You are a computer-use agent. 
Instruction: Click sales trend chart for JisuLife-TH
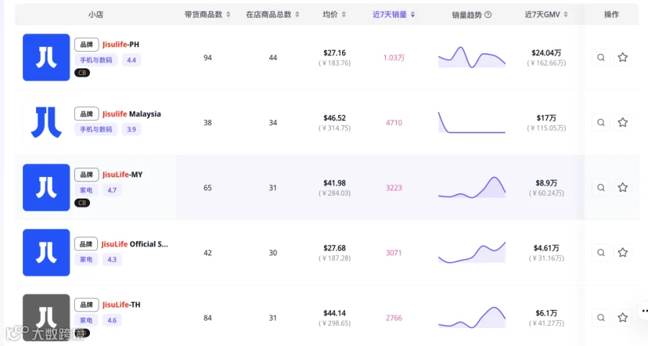[x=472, y=317]
